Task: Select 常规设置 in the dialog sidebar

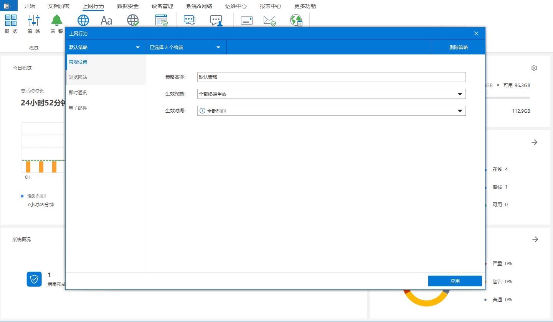Action: [x=106, y=62]
